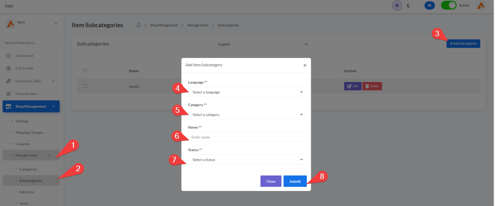Tick the select-all checkbox in table header

click(x=85, y=71)
